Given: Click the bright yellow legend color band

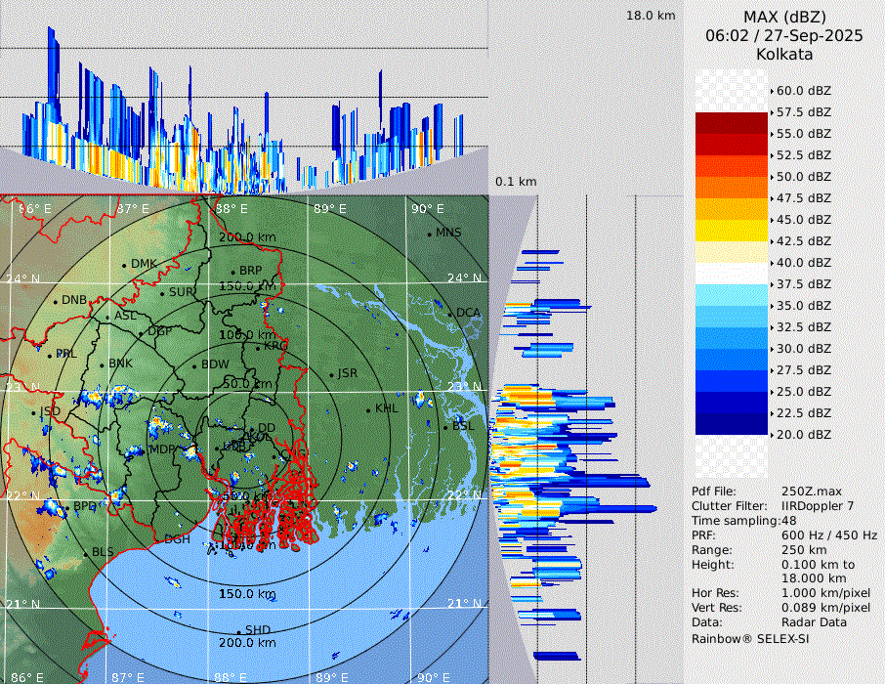Looking at the screenshot, I should [731, 230].
